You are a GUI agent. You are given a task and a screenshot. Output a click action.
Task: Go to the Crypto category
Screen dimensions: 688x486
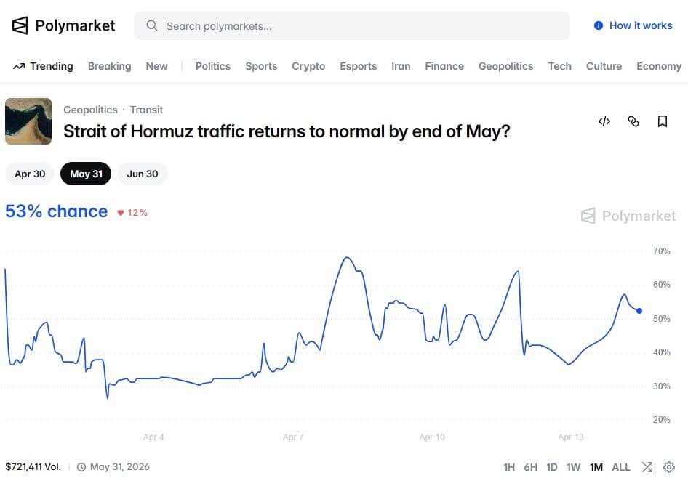(x=308, y=66)
